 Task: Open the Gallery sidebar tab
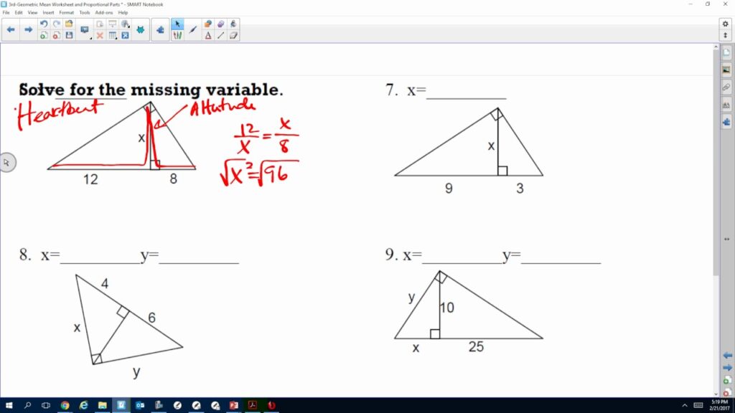point(726,70)
